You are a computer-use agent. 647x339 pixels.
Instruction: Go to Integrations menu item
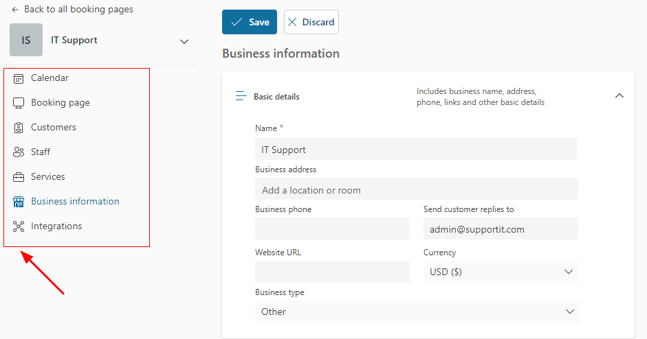click(x=56, y=226)
